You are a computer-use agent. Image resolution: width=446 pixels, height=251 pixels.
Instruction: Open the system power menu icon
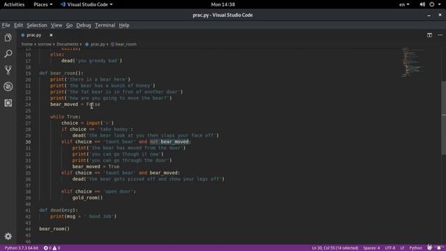point(432,5)
